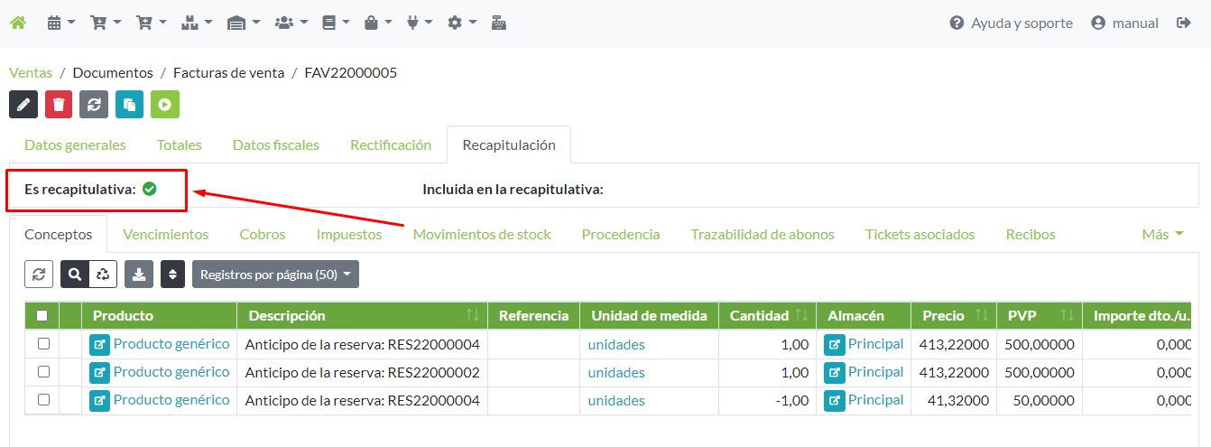Open the Vencimientos sub-tab
This screenshot has height=447, width=1211.
pyautogui.click(x=166, y=234)
